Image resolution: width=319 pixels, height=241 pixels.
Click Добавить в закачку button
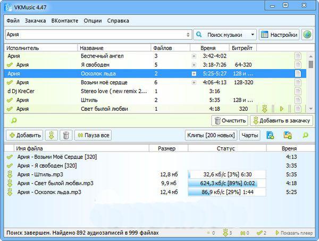[282, 120]
